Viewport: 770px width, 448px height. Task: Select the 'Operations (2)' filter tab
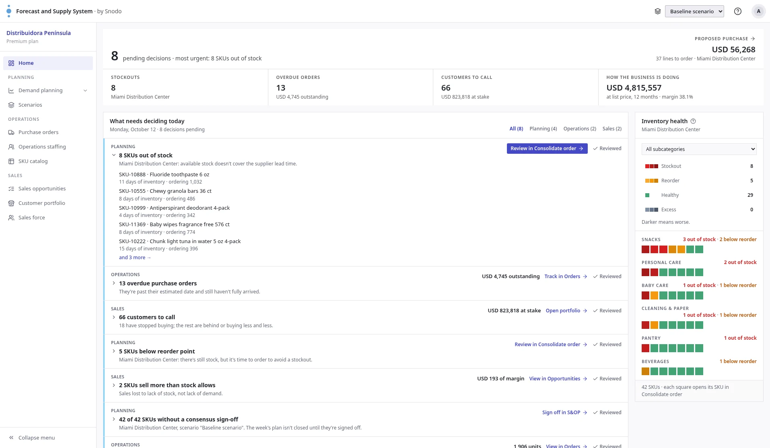[x=580, y=129]
